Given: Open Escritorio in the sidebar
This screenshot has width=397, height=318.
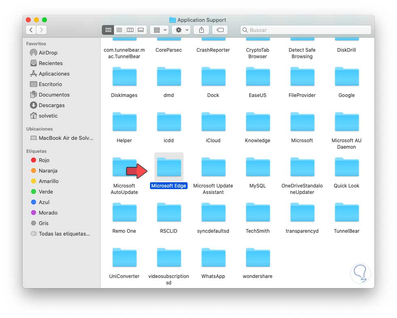Looking at the screenshot, I should click(x=46, y=84).
